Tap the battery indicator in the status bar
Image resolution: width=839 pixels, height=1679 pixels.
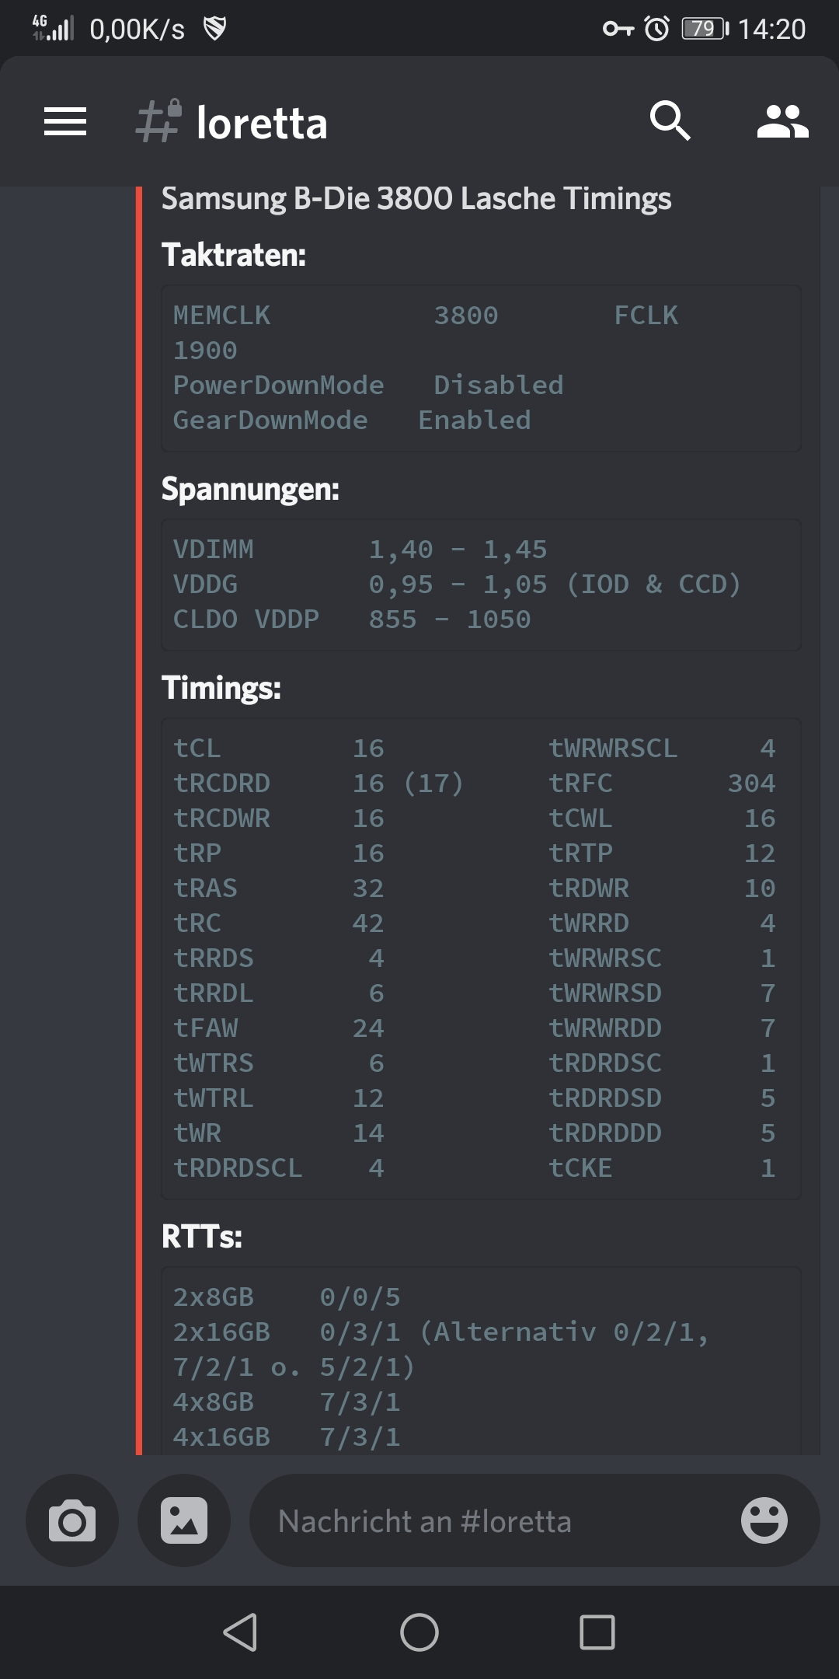pos(699,26)
